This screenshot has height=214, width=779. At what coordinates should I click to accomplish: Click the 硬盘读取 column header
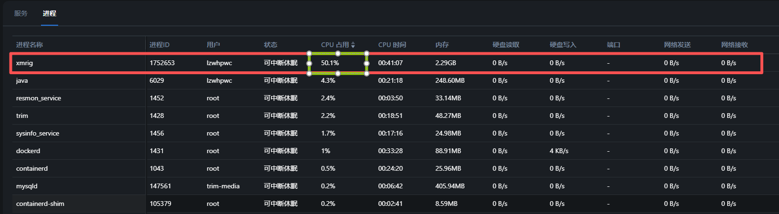506,45
